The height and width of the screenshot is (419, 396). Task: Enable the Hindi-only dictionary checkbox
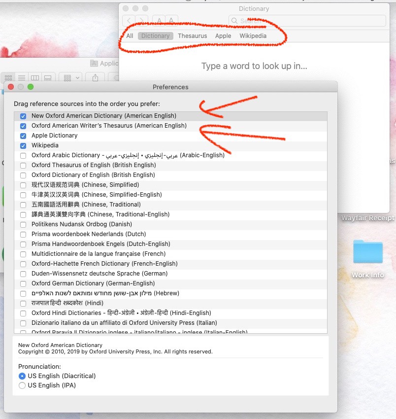pyautogui.click(x=23, y=304)
